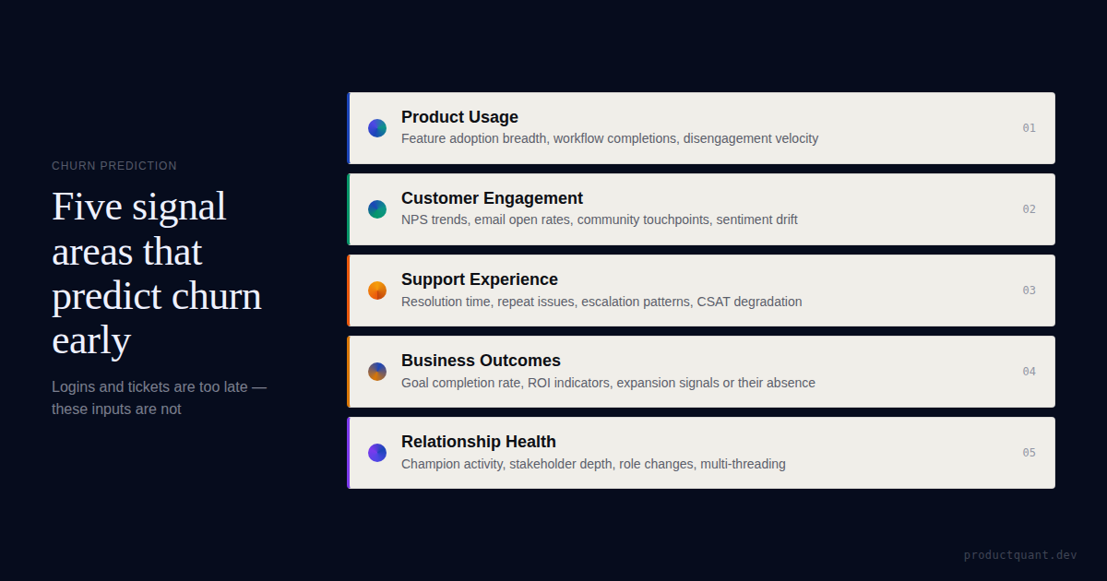Screen dimensions: 1107x581
Task: Click the Champion activity description text
Action: coord(593,464)
